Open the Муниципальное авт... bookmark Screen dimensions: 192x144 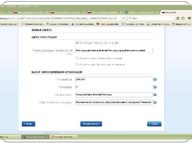tap(33, 24)
